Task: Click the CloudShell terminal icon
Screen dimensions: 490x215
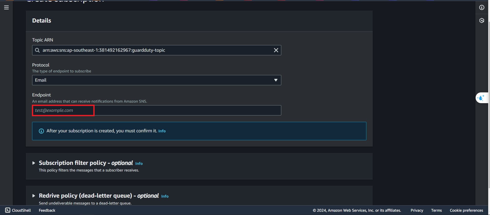Action: pyautogui.click(x=8, y=210)
